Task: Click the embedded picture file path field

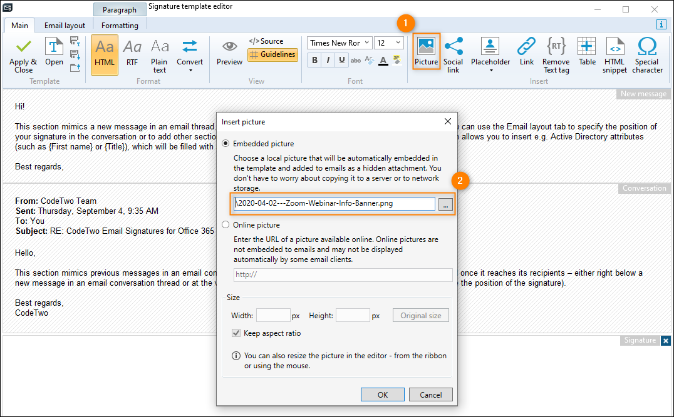Action: pos(334,204)
